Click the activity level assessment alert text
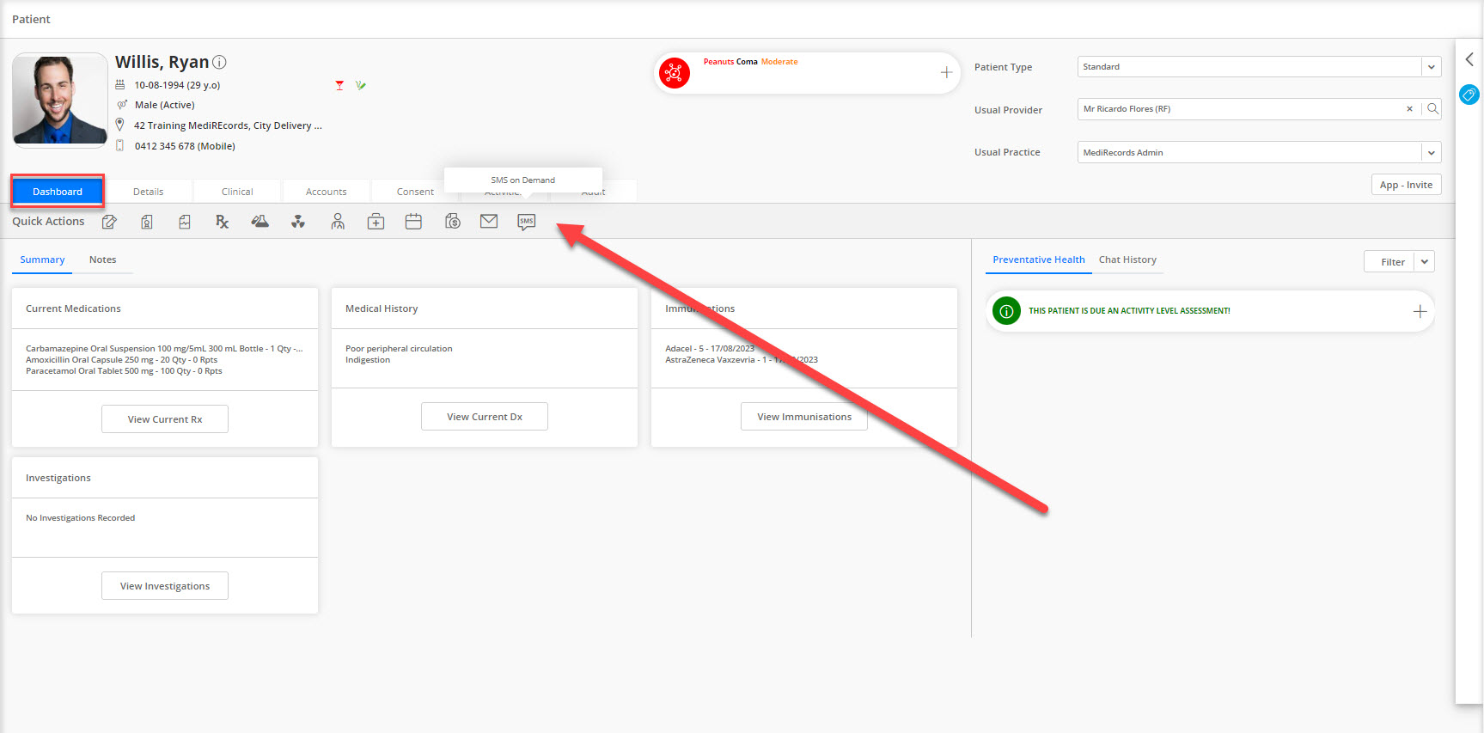 click(x=1129, y=311)
